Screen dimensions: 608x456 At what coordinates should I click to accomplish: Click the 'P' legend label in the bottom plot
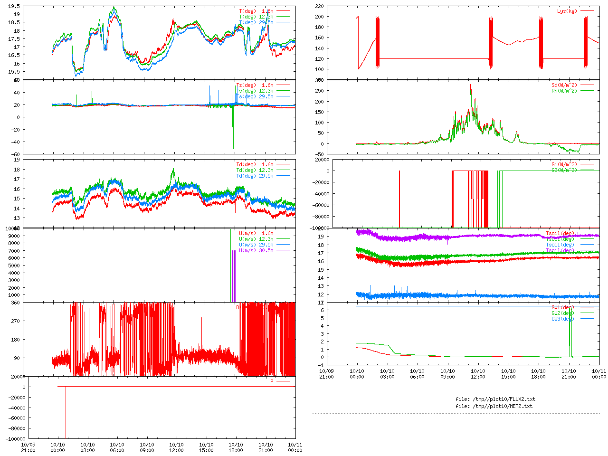pos(272,382)
